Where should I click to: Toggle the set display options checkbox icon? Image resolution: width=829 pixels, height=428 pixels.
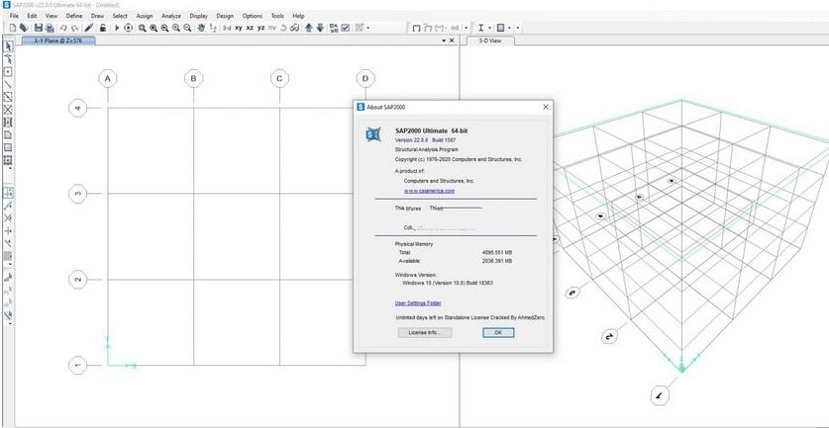tap(346, 28)
